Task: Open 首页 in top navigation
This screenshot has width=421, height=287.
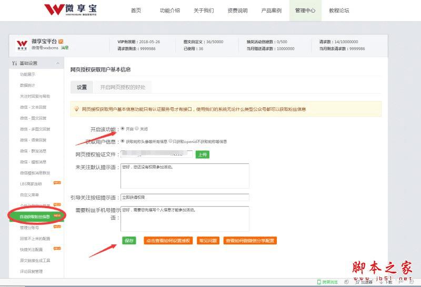Action: tap(136, 11)
